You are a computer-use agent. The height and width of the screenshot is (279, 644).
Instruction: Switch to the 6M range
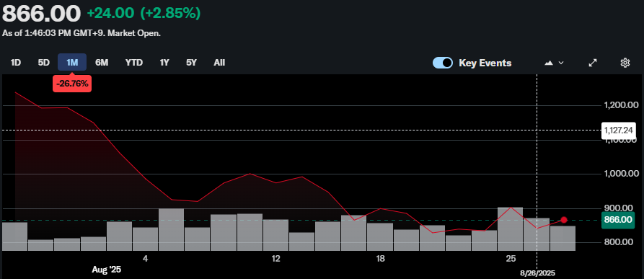point(102,63)
